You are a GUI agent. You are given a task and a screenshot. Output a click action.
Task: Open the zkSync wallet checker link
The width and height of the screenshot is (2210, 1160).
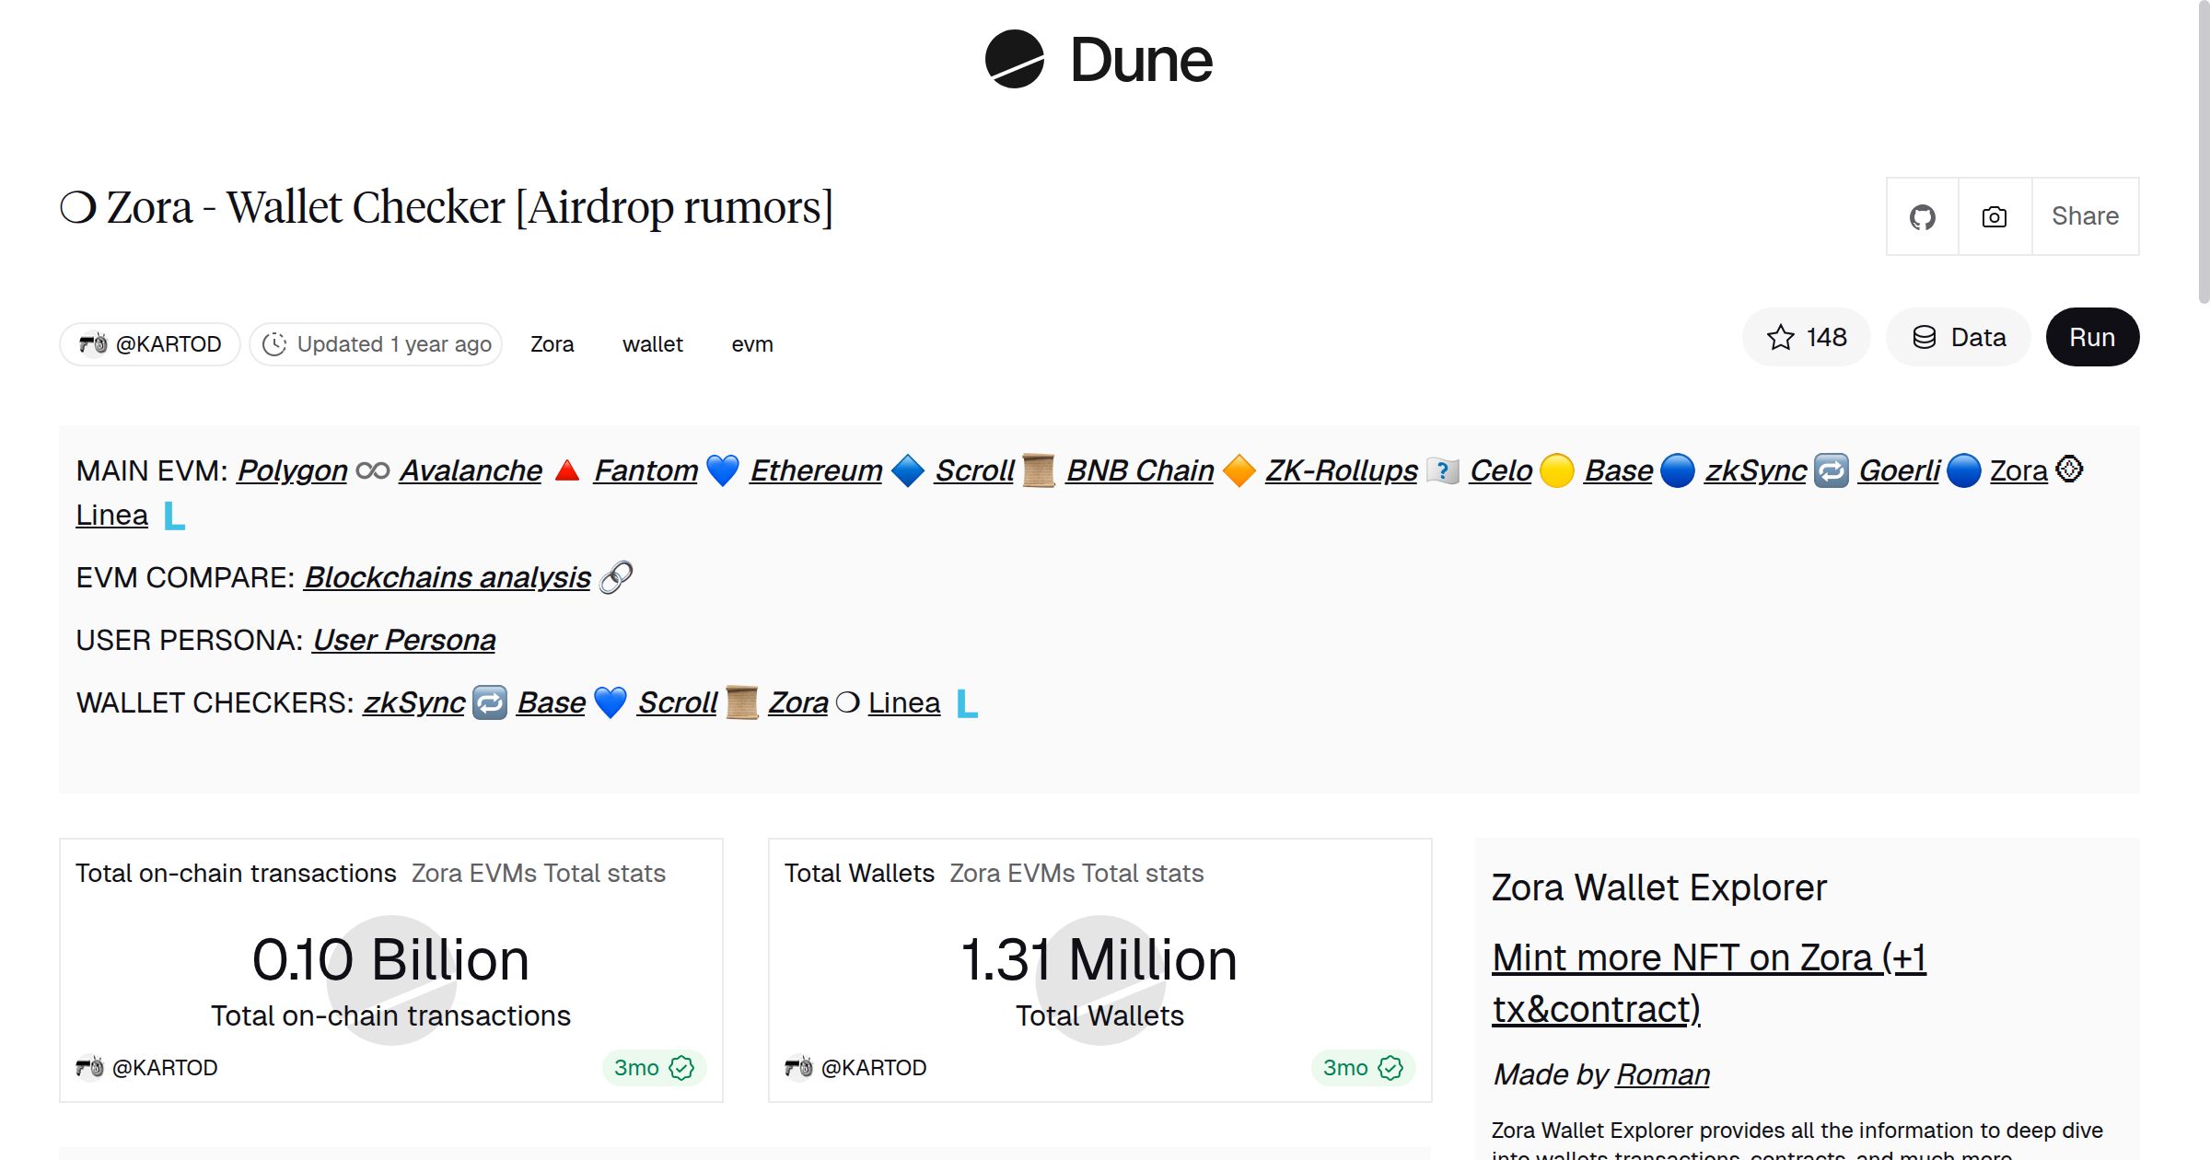coord(413,702)
